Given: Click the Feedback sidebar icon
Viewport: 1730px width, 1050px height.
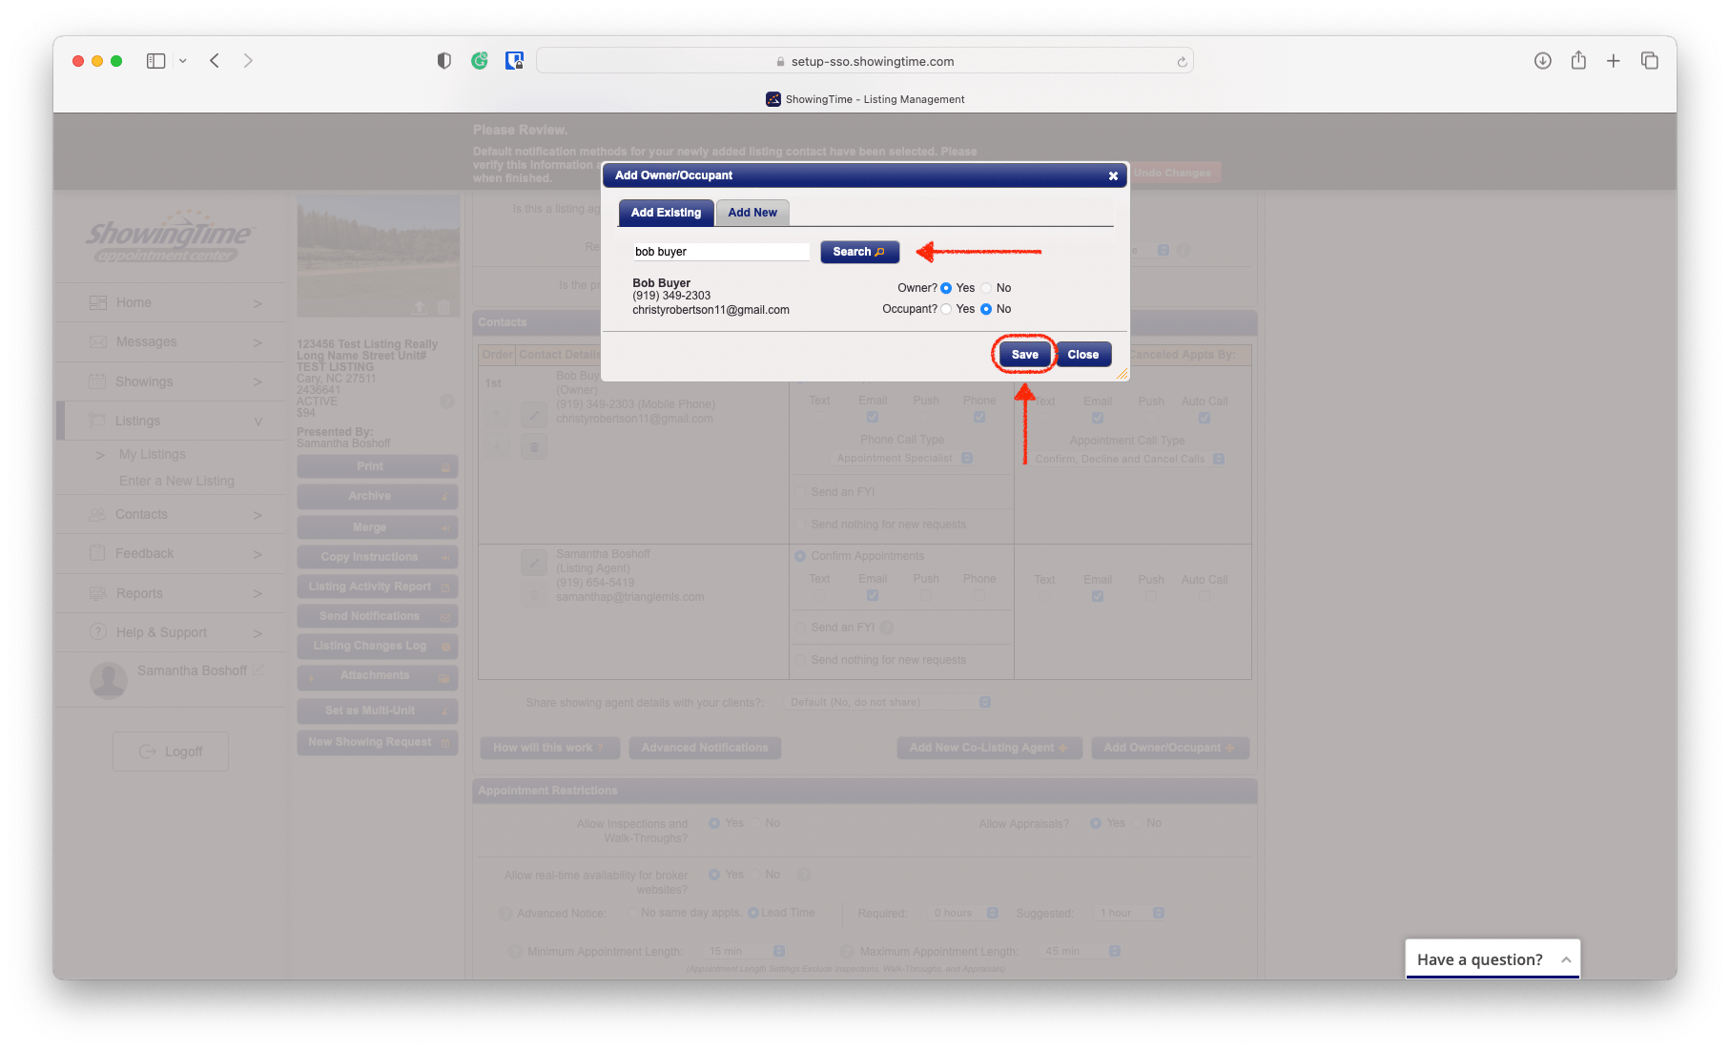Looking at the screenshot, I should [98, 553].
